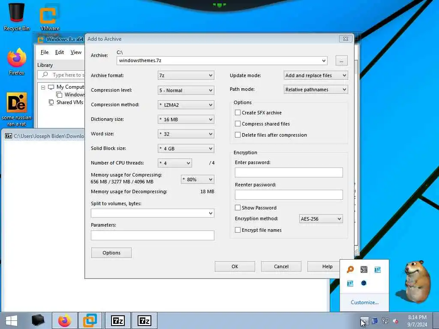Focus the Reenter password field
The height and width of the screenshot is (329, 439).
(x=289, y=195)
